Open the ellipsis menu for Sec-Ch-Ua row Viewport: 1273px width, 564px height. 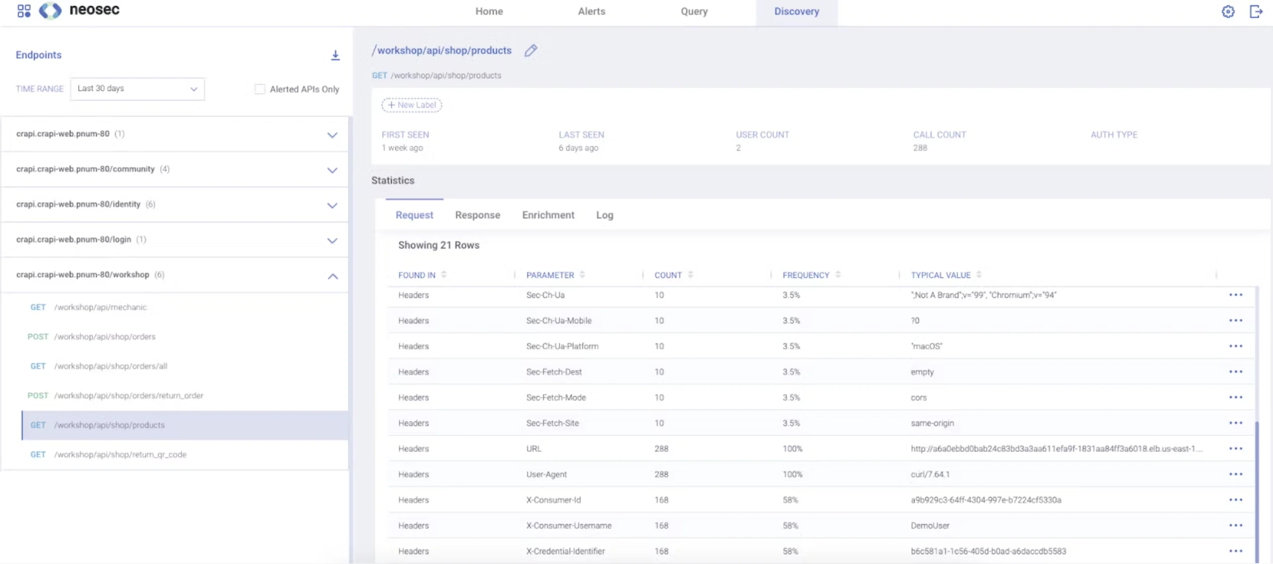pyautogui.click(x=1236, y=295)
